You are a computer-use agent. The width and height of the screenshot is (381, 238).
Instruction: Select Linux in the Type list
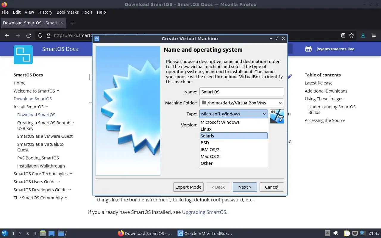coord(234,129)
